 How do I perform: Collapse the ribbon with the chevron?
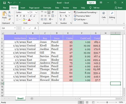(x=124, y=23)
